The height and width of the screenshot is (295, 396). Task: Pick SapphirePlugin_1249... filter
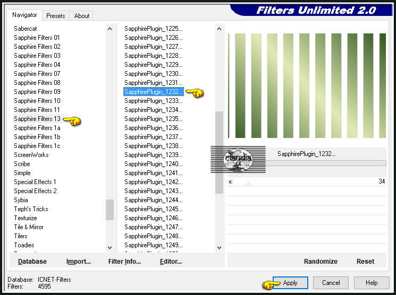(153, 245)
